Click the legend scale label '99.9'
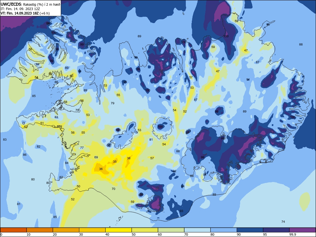Image resolution: width=316 pixels, height=237 pixels. pos(293,234)
